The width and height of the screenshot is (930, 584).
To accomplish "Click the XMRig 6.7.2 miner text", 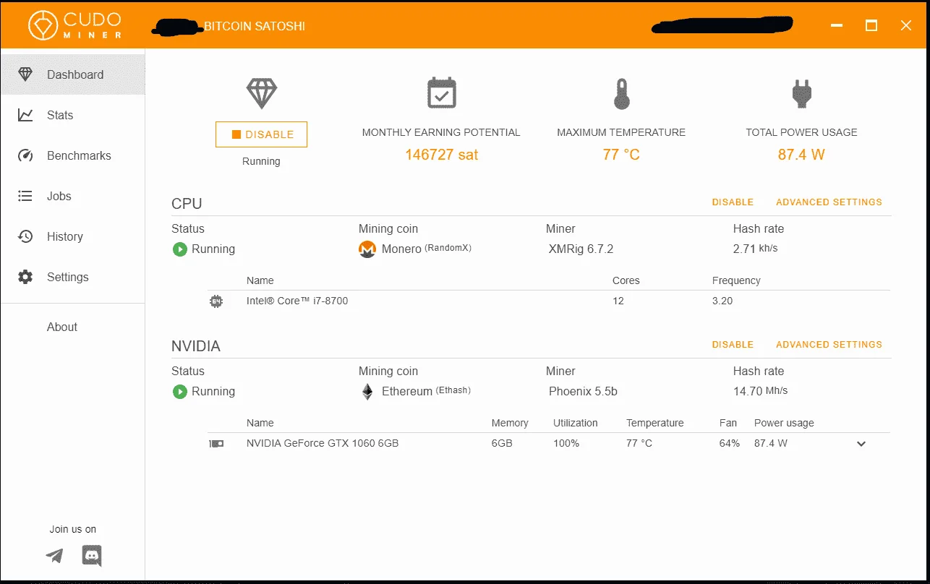I will click(x=581, y=249).
